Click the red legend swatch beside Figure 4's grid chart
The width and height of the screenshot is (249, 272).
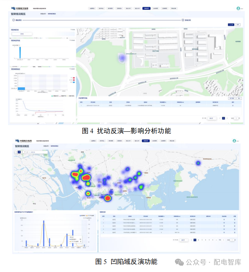click(73, 78)
